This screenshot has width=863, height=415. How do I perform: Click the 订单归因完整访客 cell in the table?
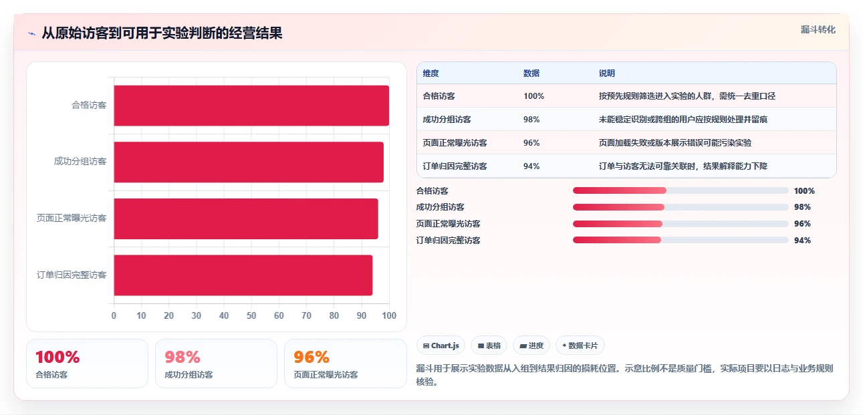[455, 166]
